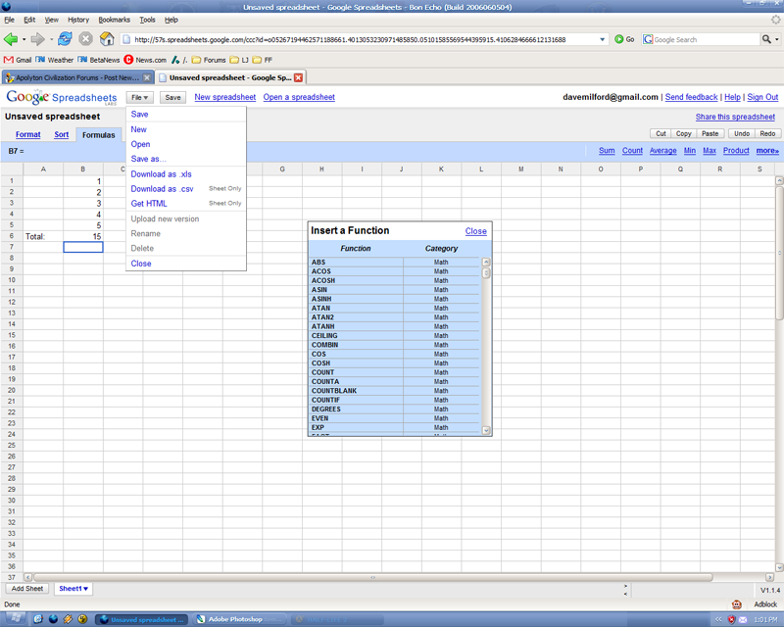Click the Adblock status bar item
This screenshot has width=784, height=627.
pyautogui.click(x=765, y=604)
